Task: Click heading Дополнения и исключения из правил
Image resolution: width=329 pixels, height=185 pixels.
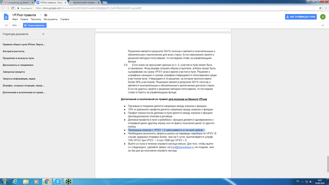Action: coord(164,99)
